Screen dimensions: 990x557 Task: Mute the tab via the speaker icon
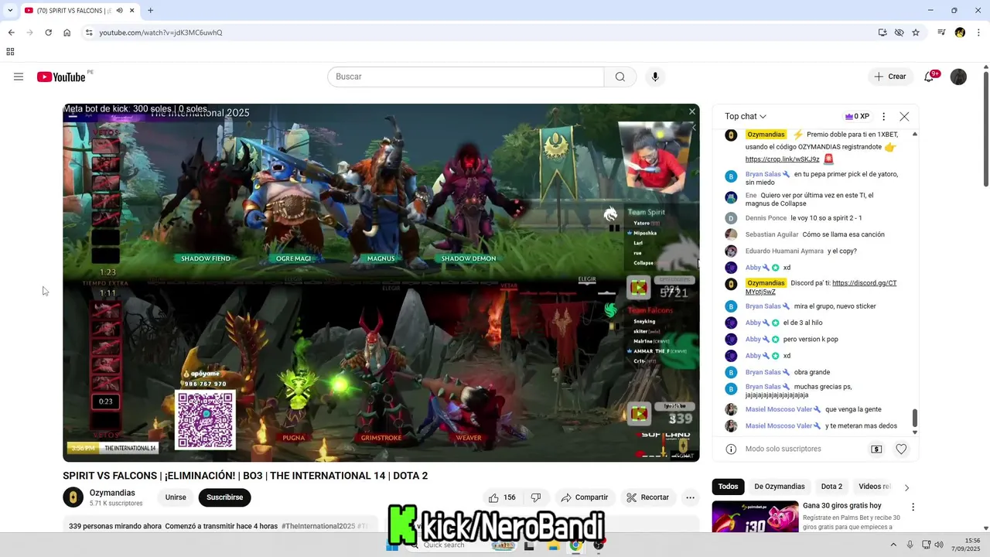tap(120, 10)
